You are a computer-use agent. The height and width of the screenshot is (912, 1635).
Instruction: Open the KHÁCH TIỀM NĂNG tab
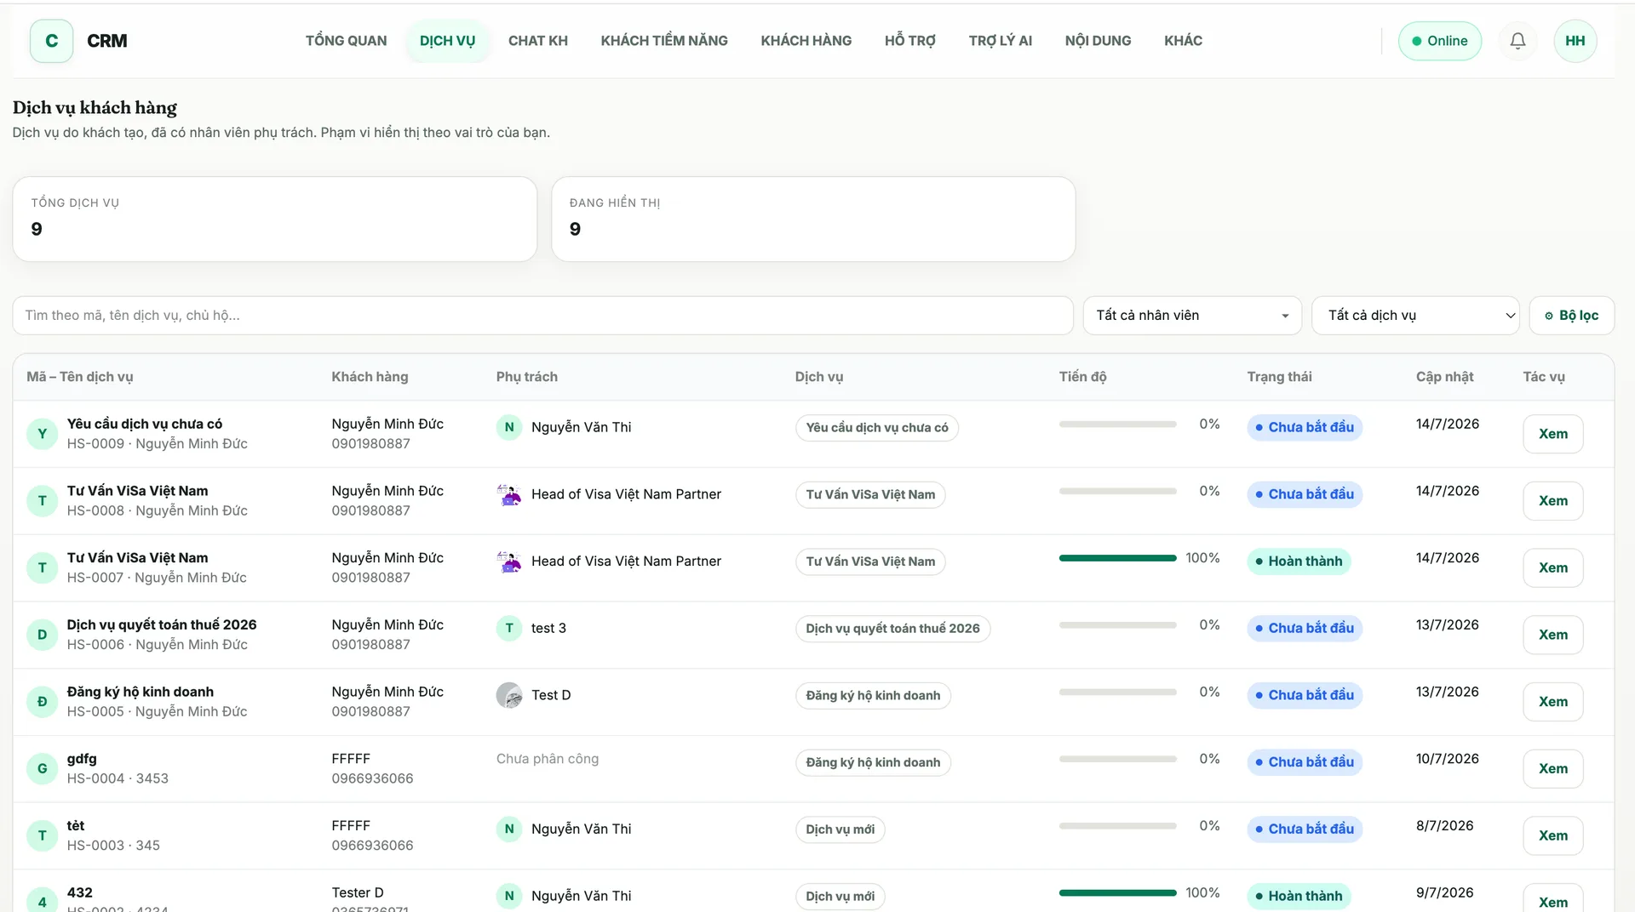pyautogui.click(x=664, y=41)
